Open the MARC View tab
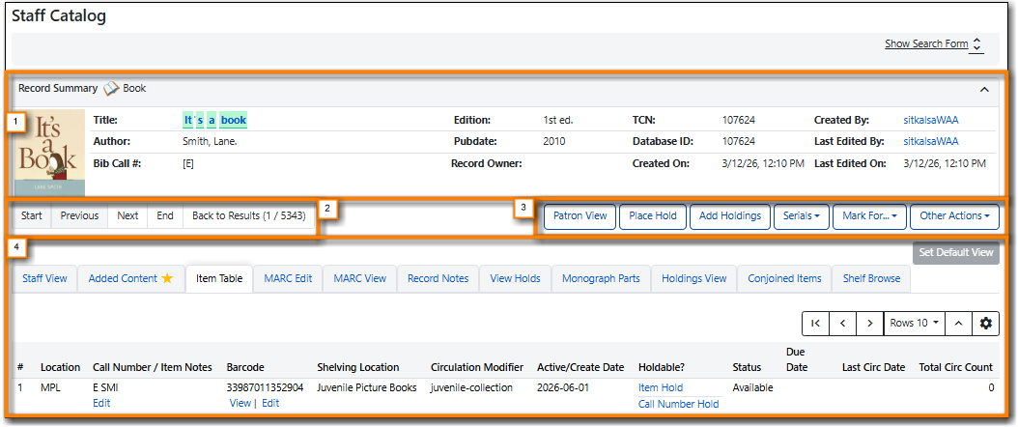This screenshot has height=427, width=1018. (x=359, y=278)
